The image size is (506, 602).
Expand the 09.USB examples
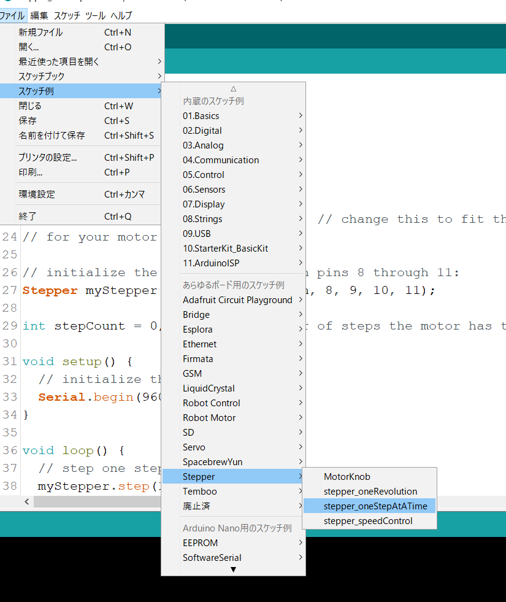tap(233, 233)
